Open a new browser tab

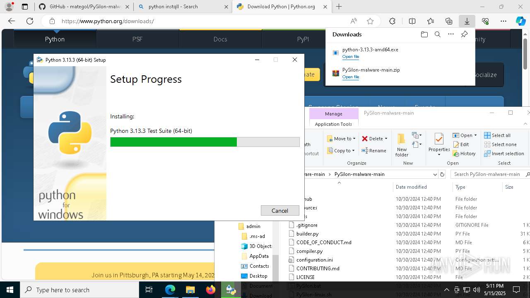339,7
